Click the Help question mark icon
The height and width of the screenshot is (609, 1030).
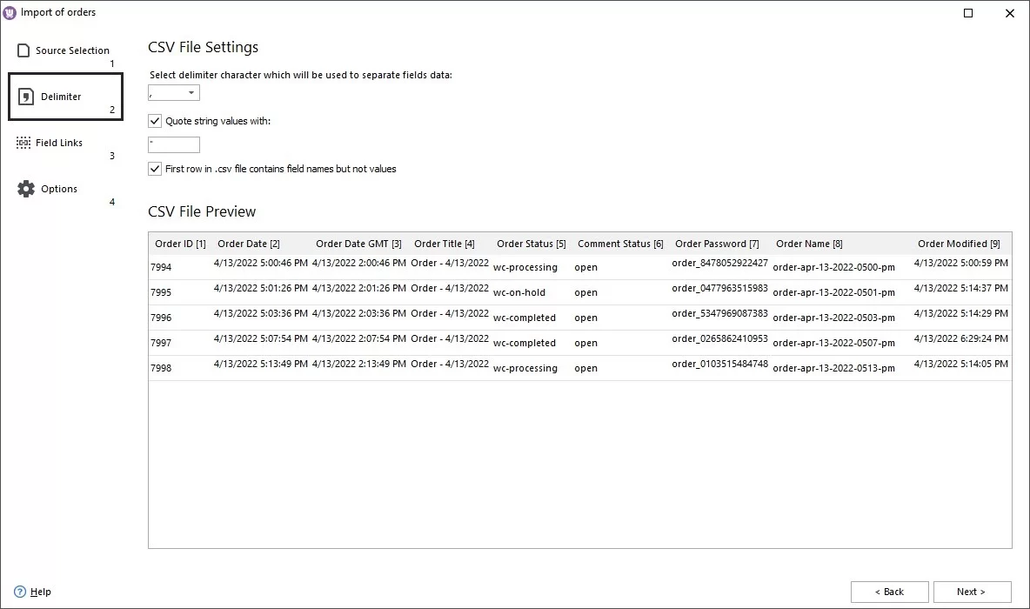(20, 592)
